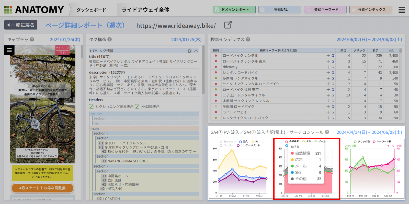Click G icon for レンタル ロードバイク row

pos(333,73)
